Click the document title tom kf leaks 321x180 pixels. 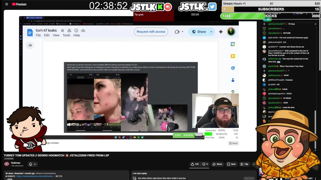click(46, 30)
